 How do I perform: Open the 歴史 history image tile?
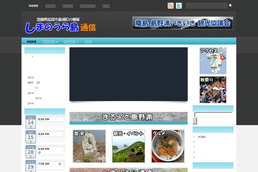[x=89, y=146]
